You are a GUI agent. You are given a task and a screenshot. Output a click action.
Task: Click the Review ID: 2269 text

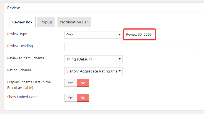click(x=139, y=35)
